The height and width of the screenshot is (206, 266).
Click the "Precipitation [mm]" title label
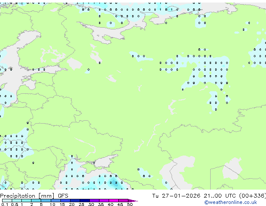[27, 196]
